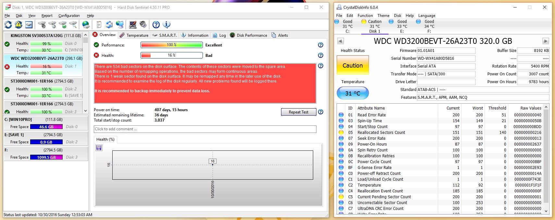Click the Power-On Hours attribute row
555x220 pixels.
pos(441,144)
